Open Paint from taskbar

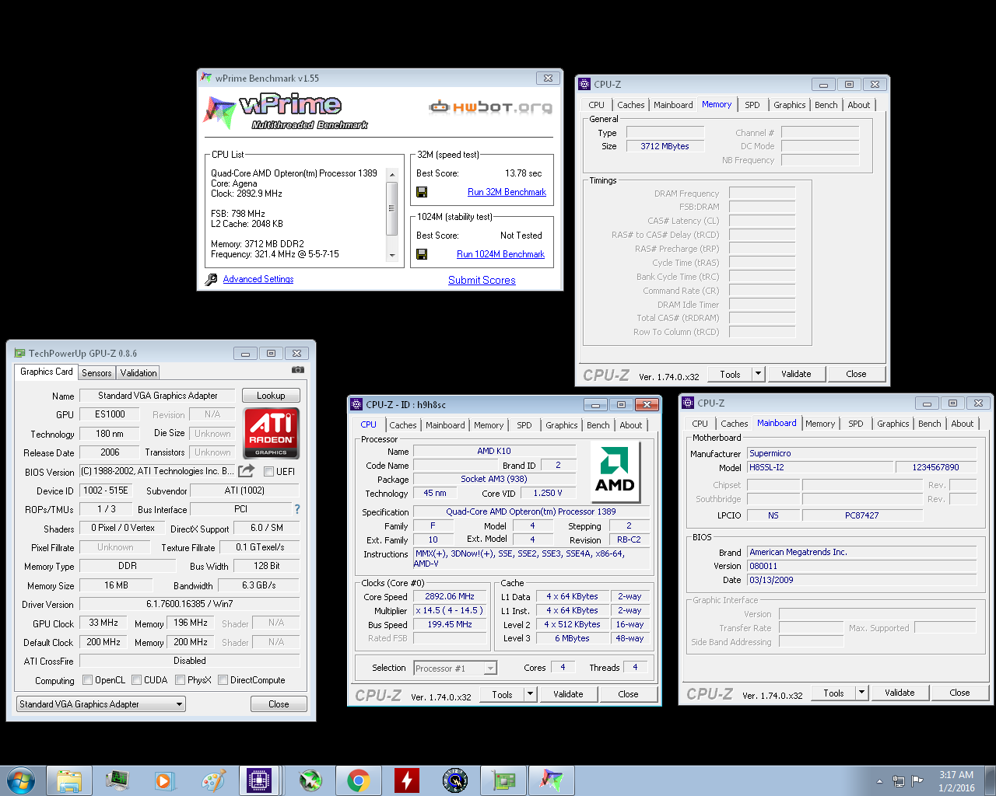[212, 780]
